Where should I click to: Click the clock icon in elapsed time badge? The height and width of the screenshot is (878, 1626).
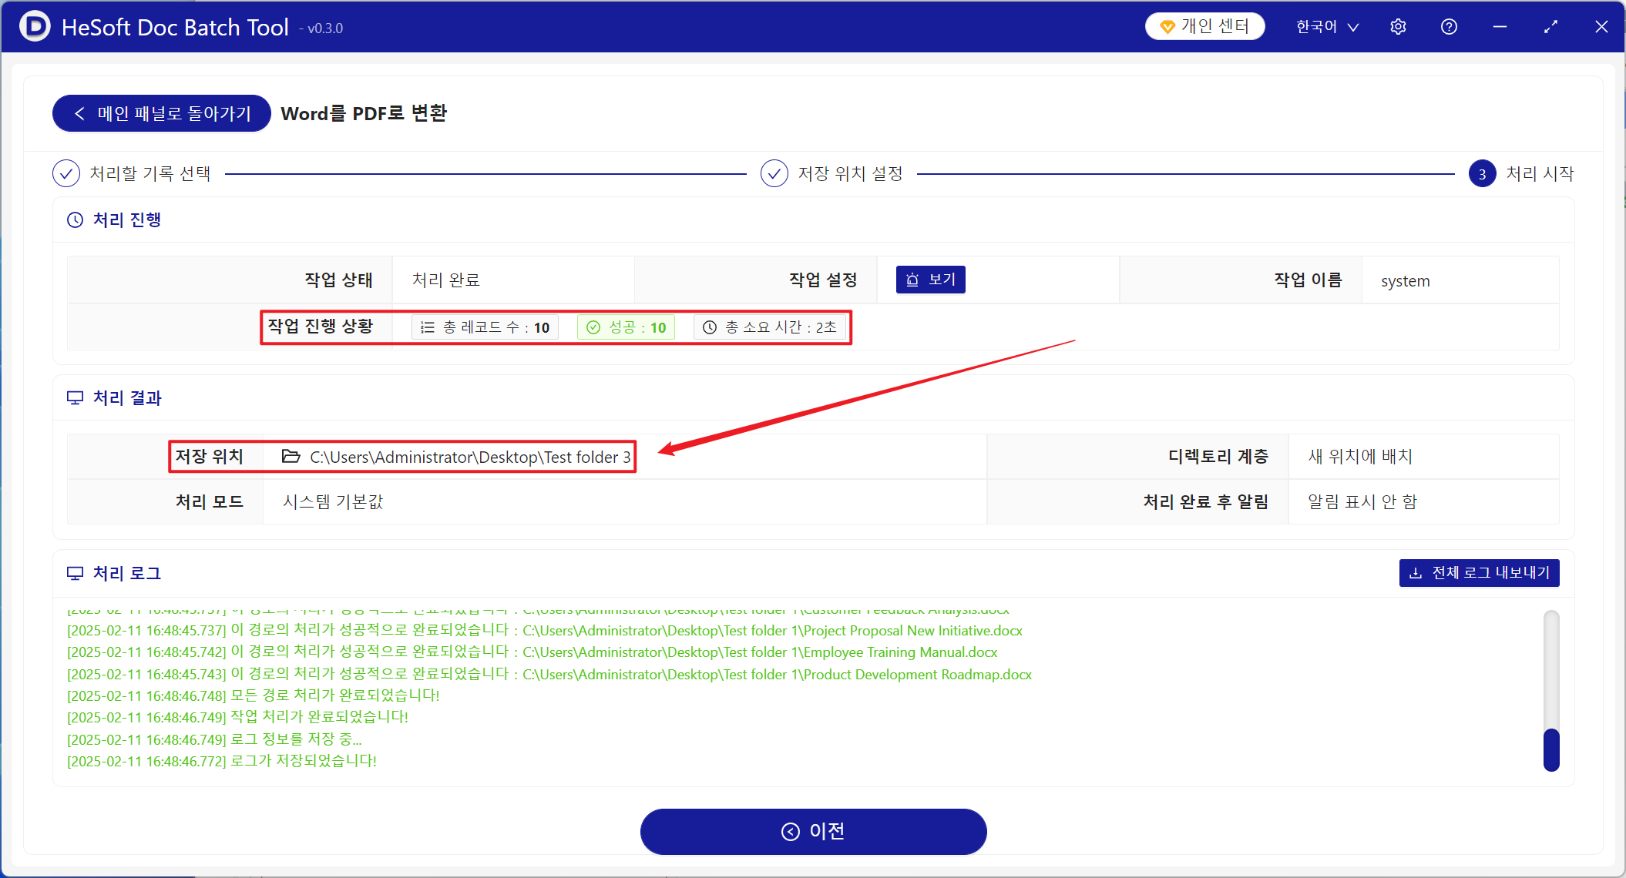click(x=710, y=327)
